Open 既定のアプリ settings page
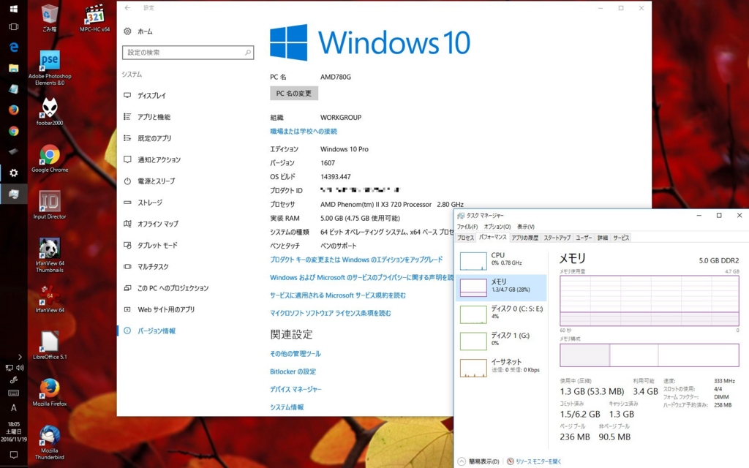 pyautogui.click(x=188, y=138)
